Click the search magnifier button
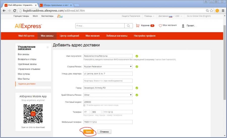This screenshot has width=227, height=138. 128,26
